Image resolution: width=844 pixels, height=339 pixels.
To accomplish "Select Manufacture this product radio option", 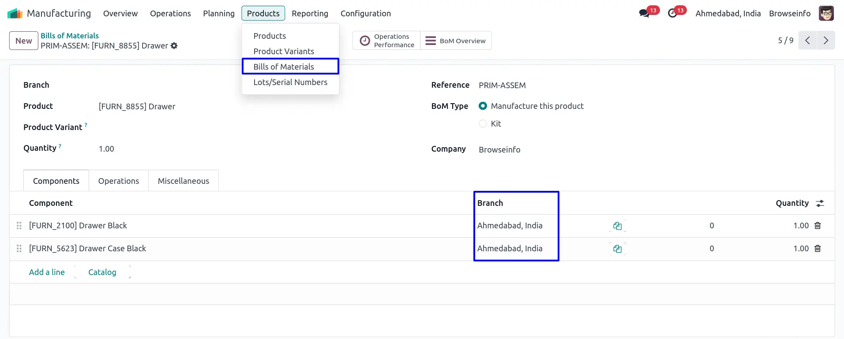I will 483,106.
